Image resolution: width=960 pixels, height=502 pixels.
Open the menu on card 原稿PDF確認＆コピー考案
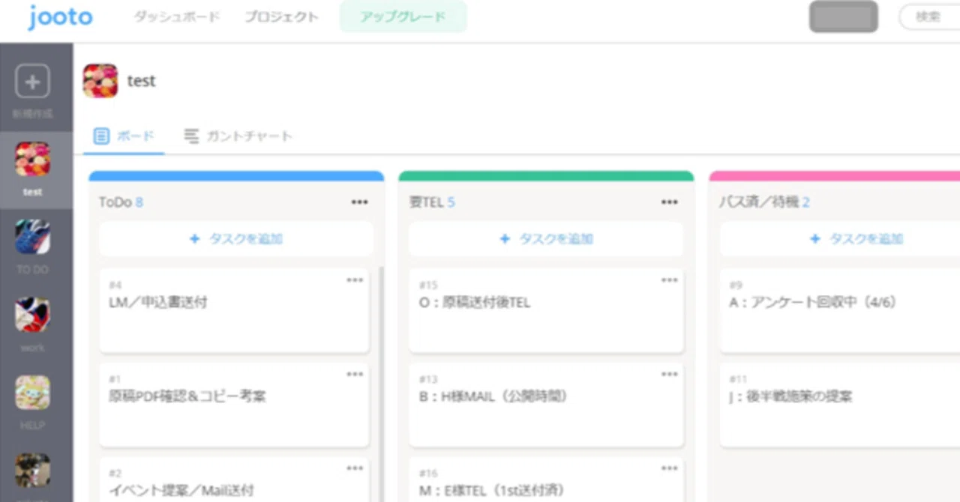(355, 375)
